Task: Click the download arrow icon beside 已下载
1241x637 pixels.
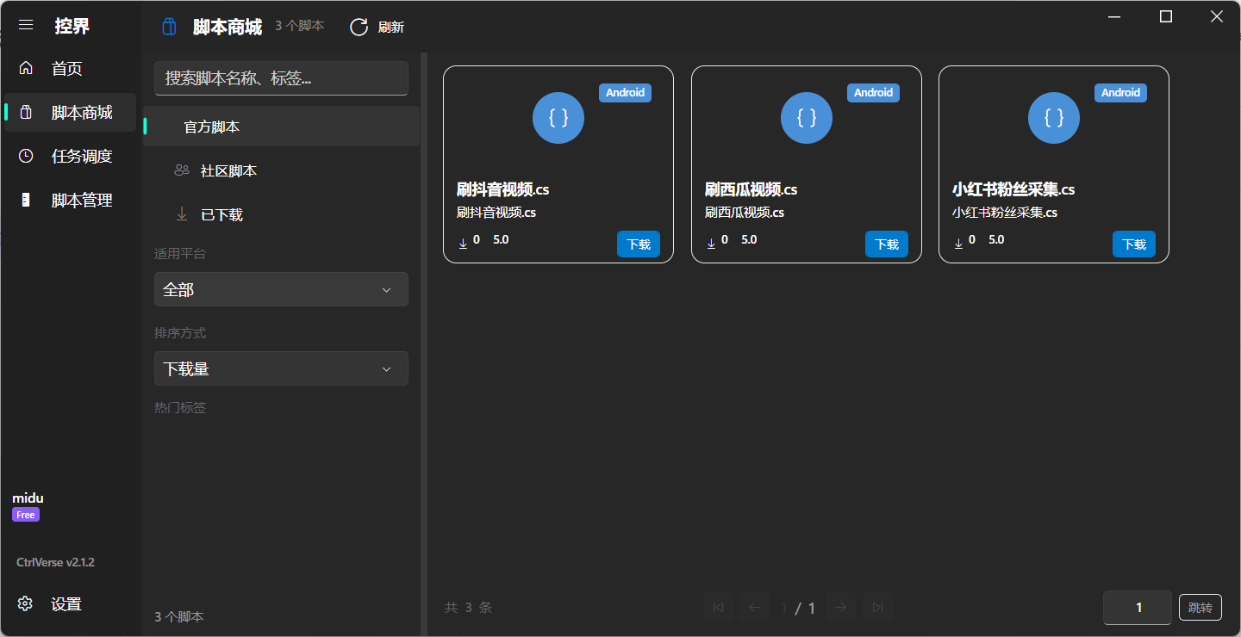Action: click(x=182, y=213)
